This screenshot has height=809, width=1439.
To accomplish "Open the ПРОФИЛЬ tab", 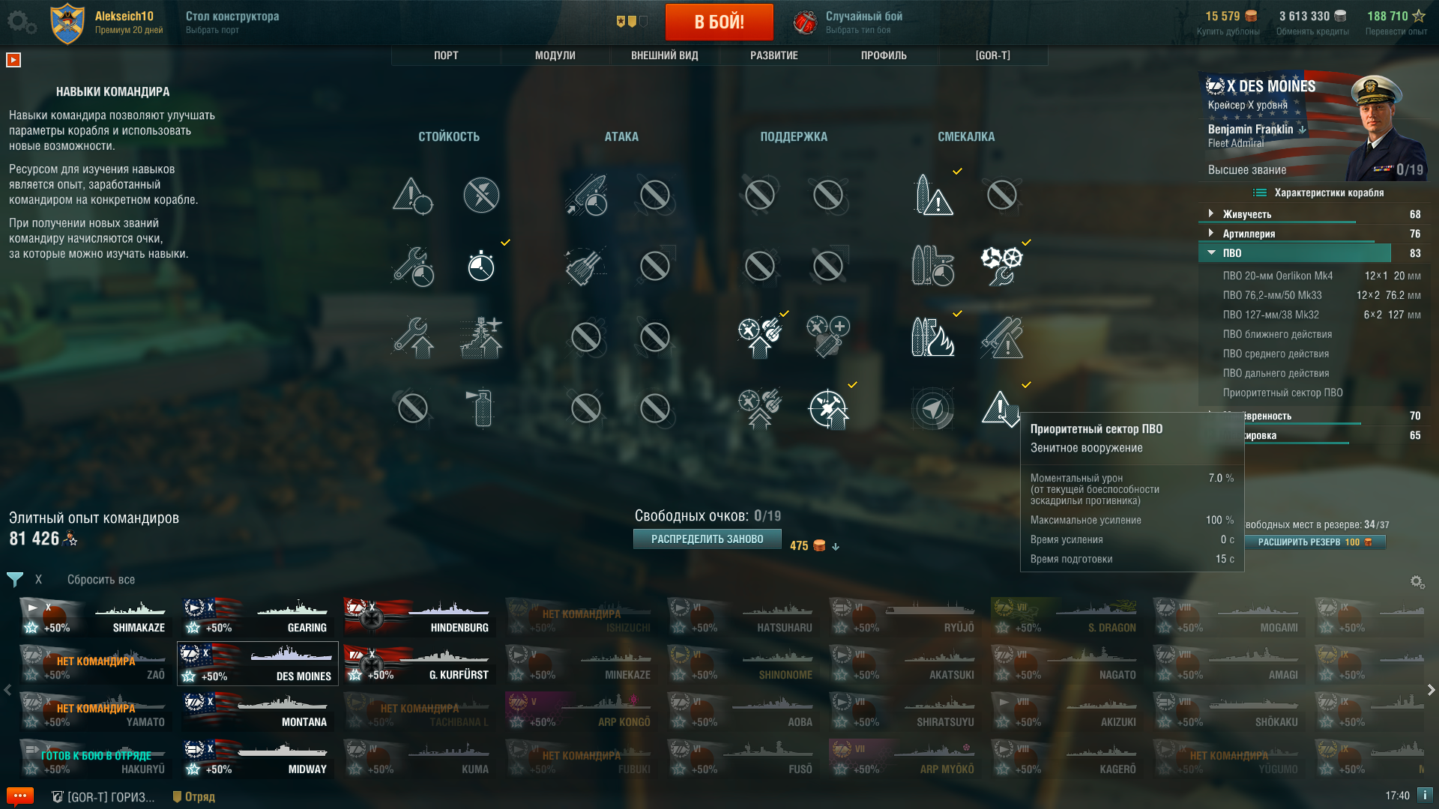I will [884, 55].
